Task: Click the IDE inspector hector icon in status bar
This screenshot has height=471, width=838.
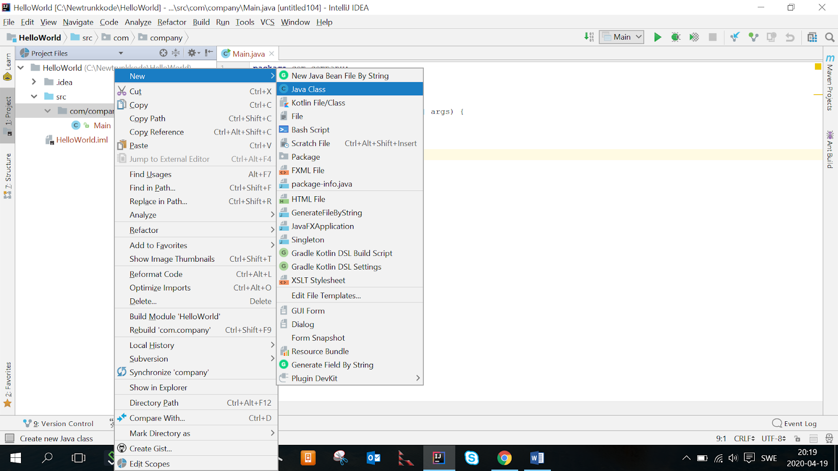Action: point(829,439)
